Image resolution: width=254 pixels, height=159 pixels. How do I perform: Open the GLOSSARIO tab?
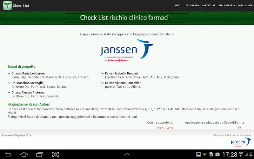(x=192, y=5)
